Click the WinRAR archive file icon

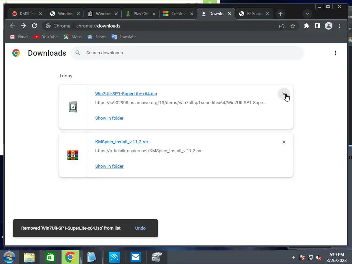pos(73,155)
